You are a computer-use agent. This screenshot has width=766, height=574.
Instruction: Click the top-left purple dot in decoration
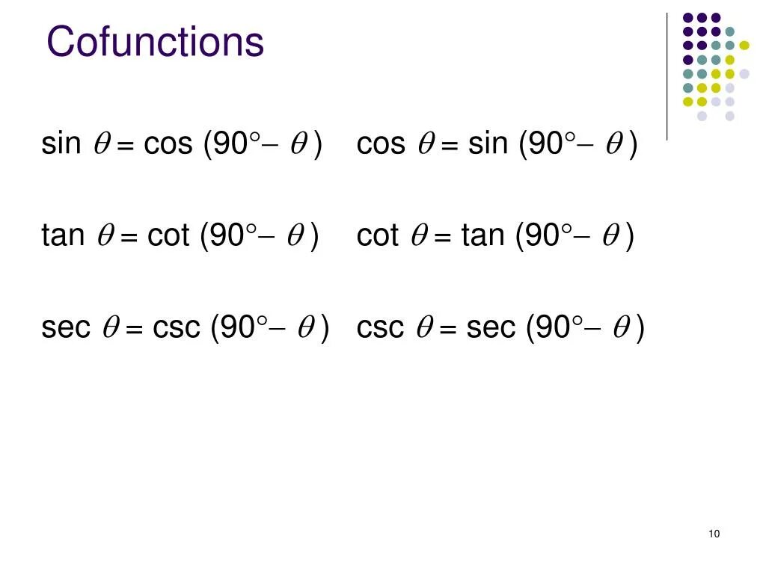click(688, 18)
